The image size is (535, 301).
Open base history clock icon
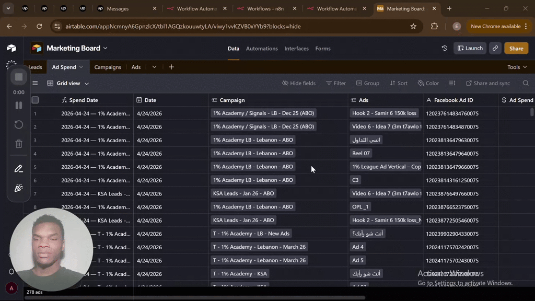(444, 49)
